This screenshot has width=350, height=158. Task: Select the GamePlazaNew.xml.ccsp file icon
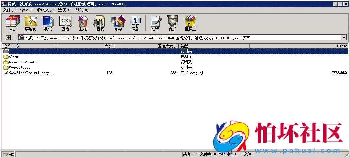6,73
